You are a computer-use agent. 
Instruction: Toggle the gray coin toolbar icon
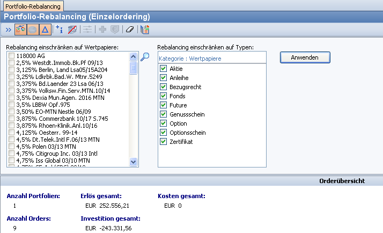pos(33,30)
